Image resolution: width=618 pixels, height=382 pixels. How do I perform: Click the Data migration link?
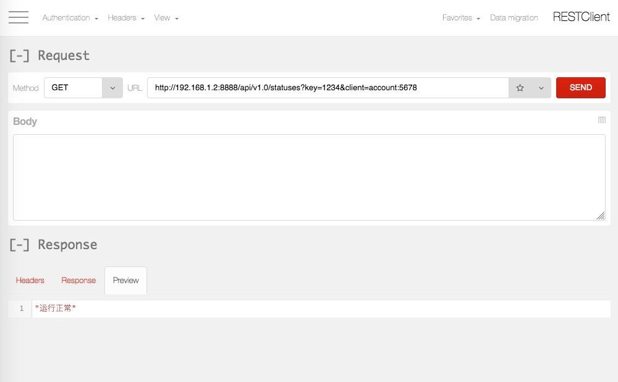(514, 18)
